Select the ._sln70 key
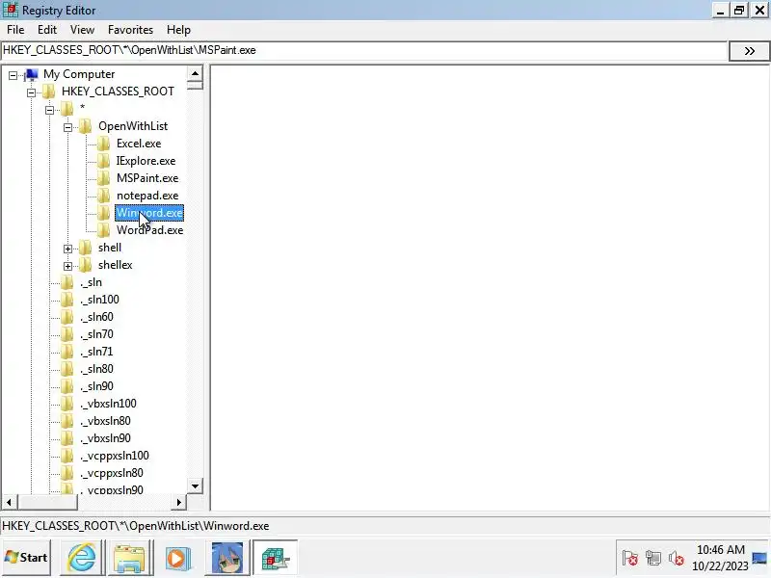 click(96, 334)
